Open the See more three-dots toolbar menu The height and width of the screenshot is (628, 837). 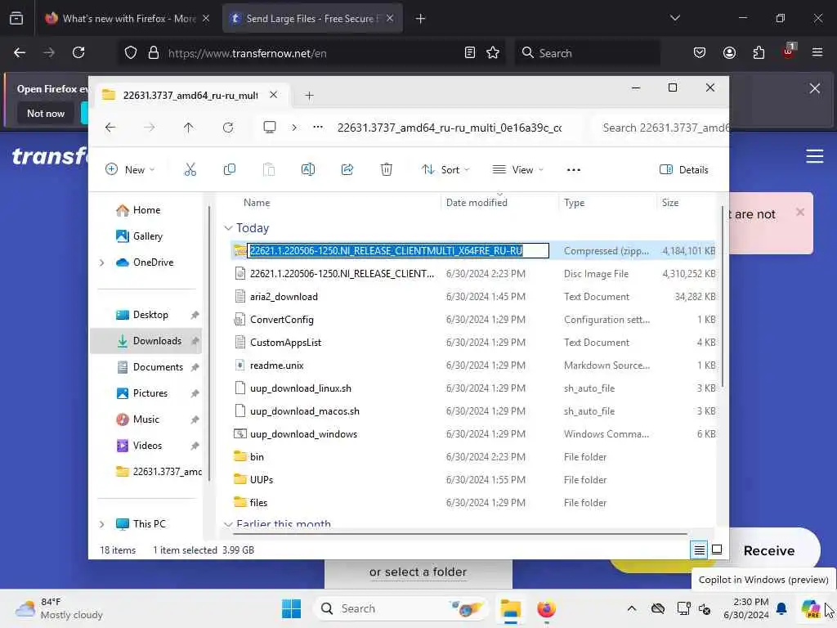(573, 170)
